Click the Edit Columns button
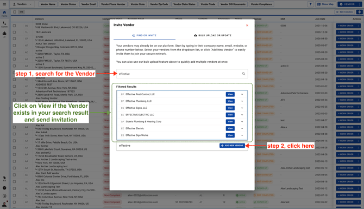 coord(344,12)
